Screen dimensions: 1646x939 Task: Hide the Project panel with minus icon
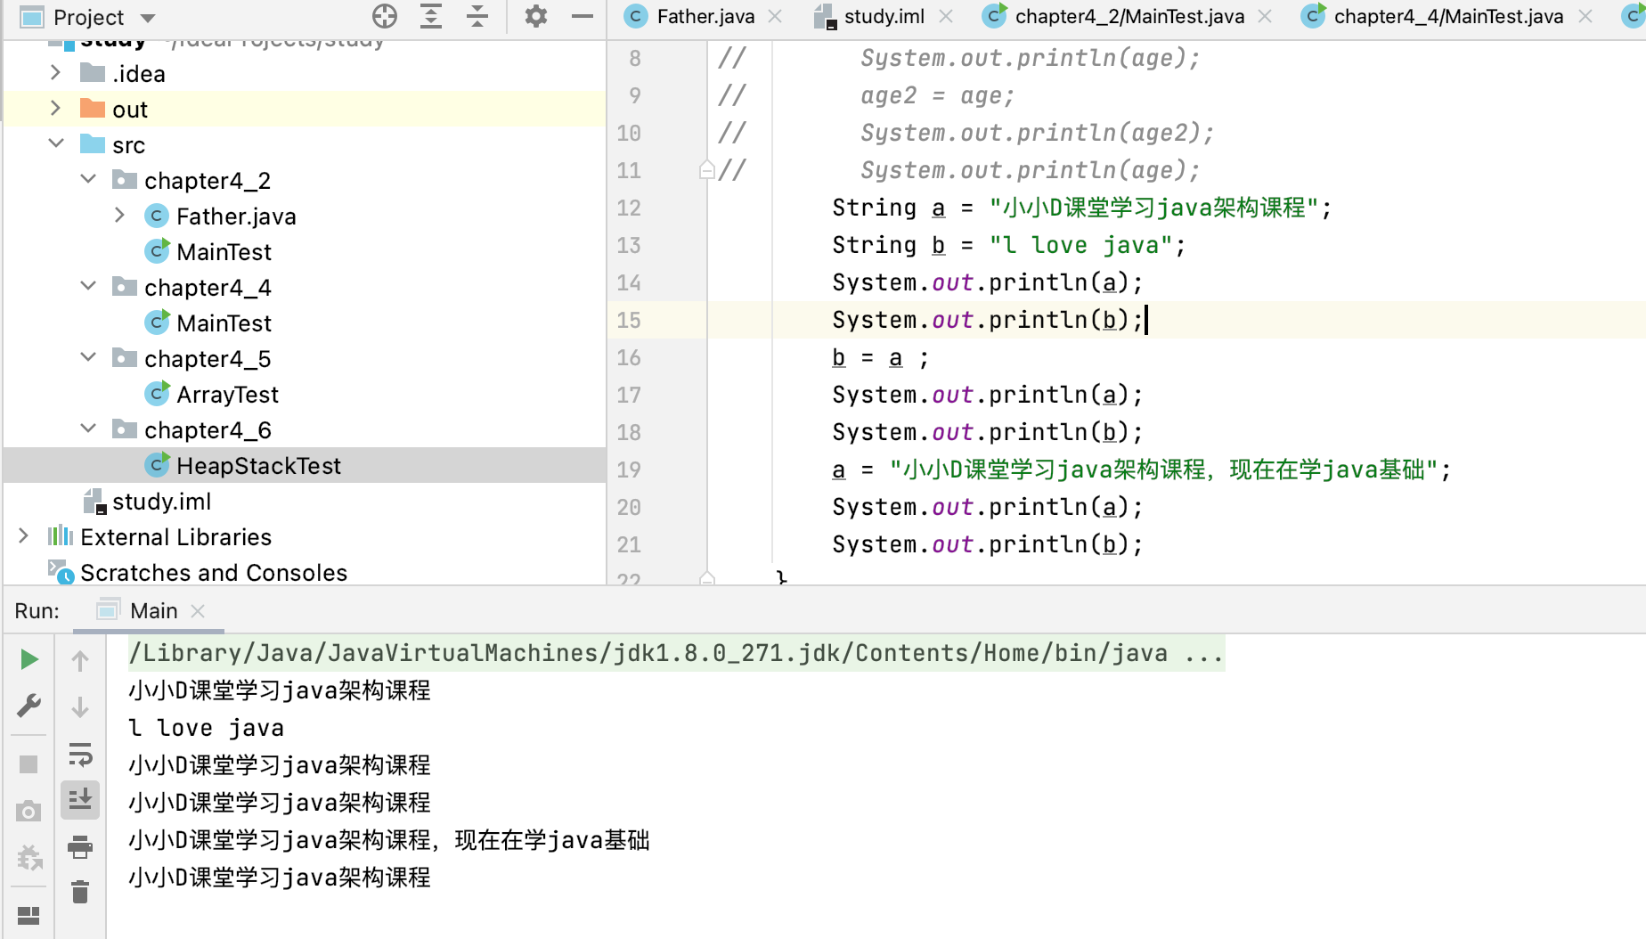coord(583,16)
